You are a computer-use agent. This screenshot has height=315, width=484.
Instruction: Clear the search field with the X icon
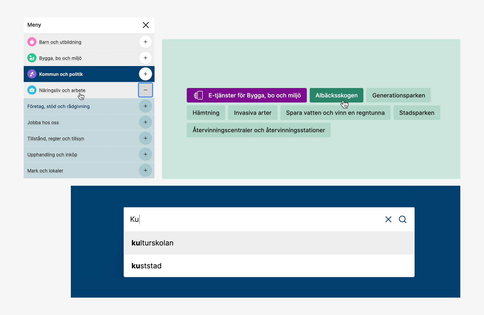(388, 219)
